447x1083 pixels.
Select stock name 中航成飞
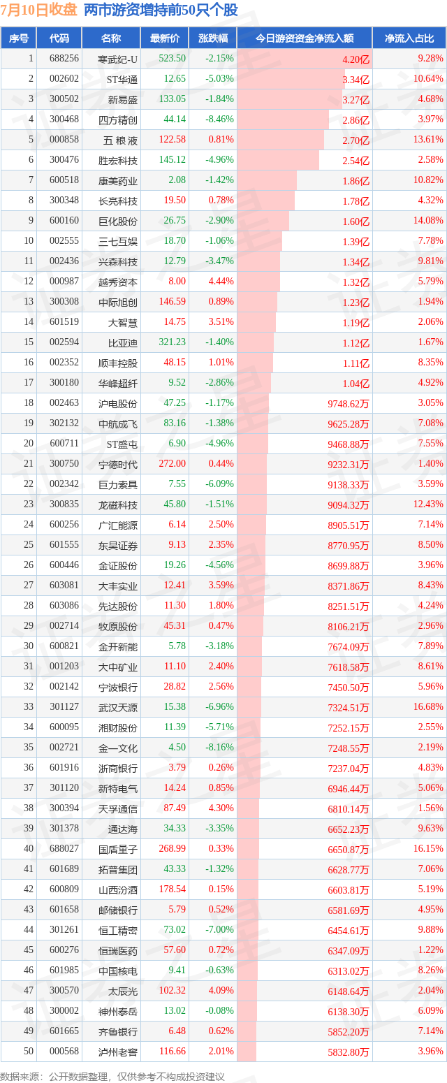[x=118, y=423]
